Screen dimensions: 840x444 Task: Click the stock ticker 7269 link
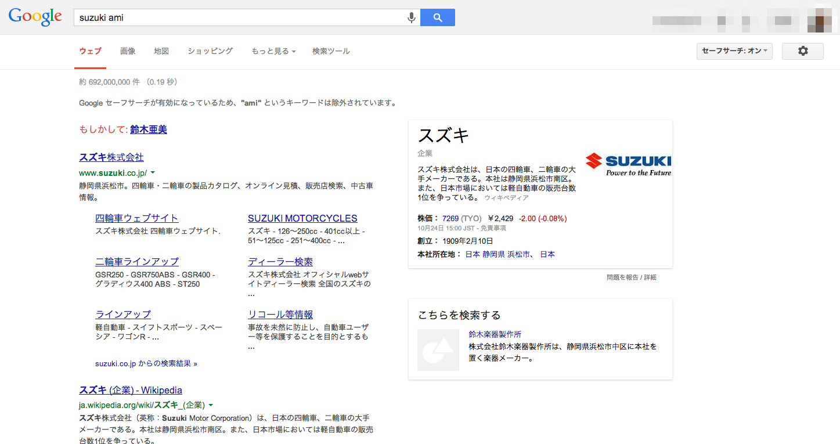[450, 218]
